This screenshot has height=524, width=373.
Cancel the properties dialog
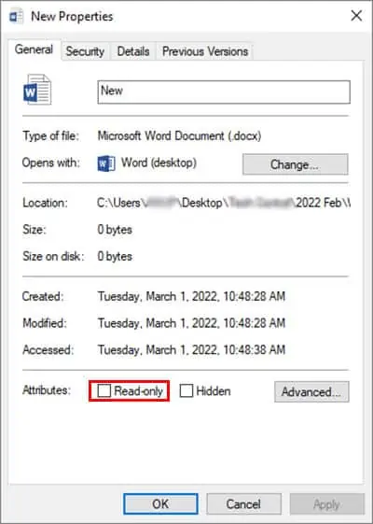click(x=243, y=504)
